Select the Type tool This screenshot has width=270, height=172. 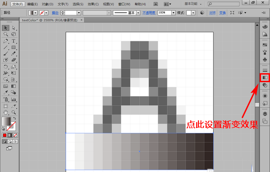point(13,41)
